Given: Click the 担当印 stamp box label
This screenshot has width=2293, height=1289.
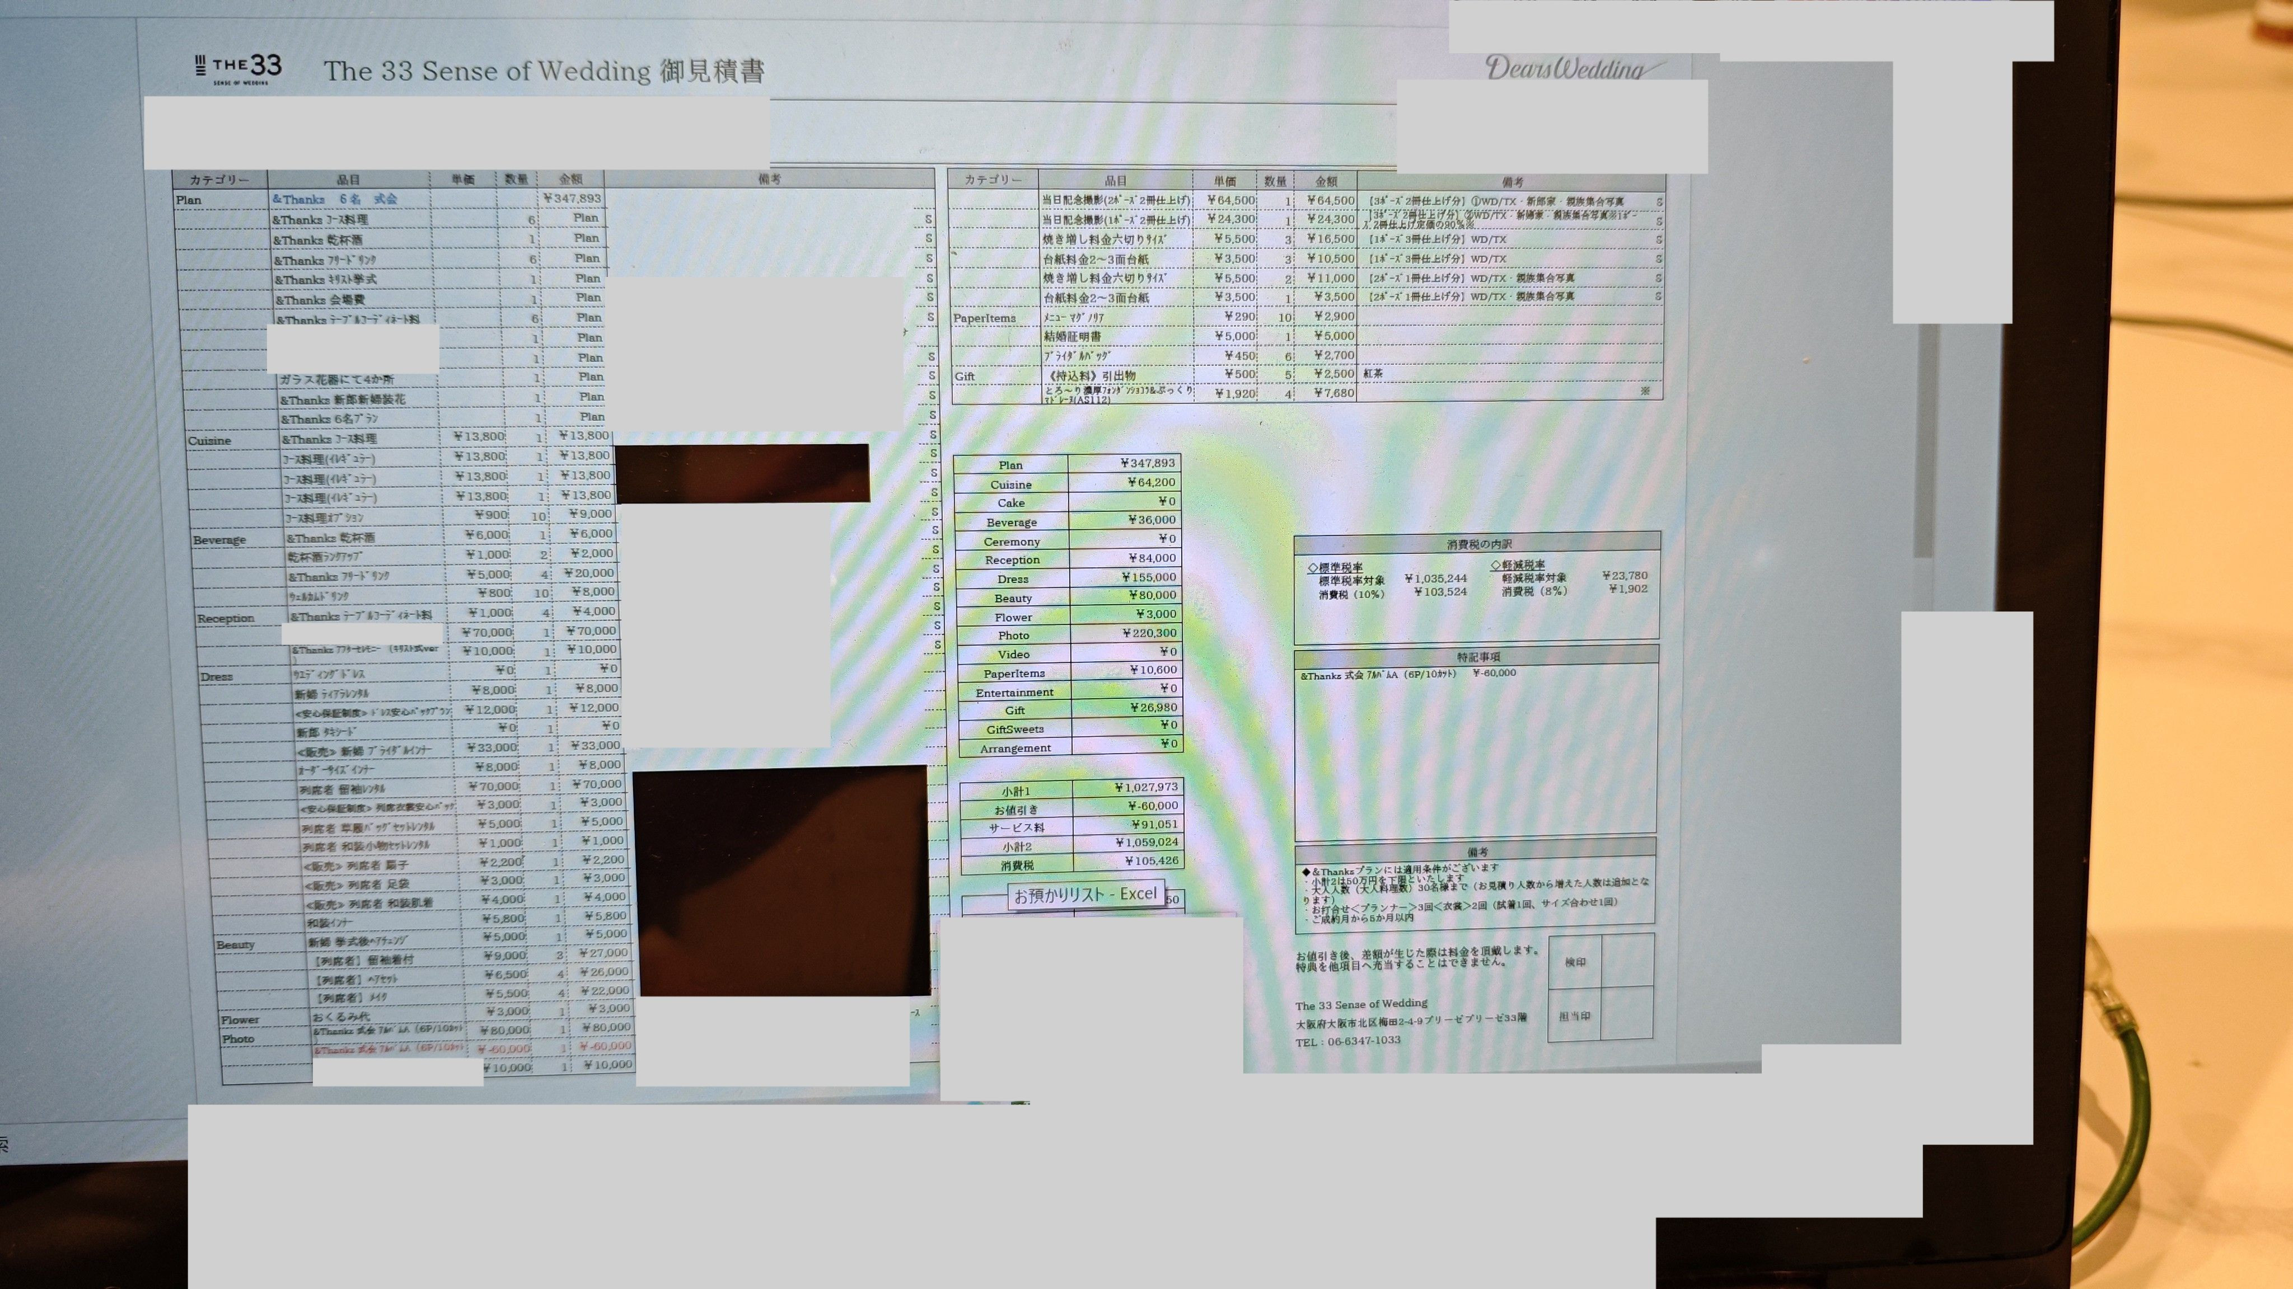Looking at the screenshot, I should pyautogui.click(x=1575, y=1016).
